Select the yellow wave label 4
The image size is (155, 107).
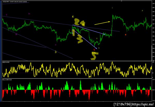click(73, 17)
